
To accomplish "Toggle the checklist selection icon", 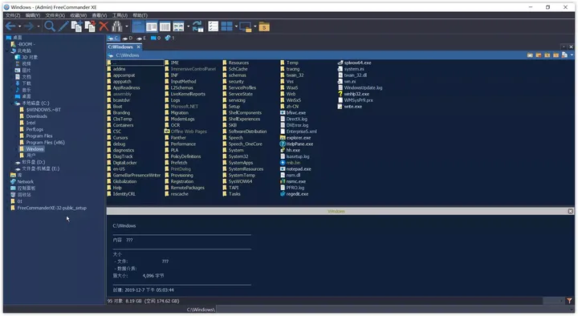I will 213,26.
